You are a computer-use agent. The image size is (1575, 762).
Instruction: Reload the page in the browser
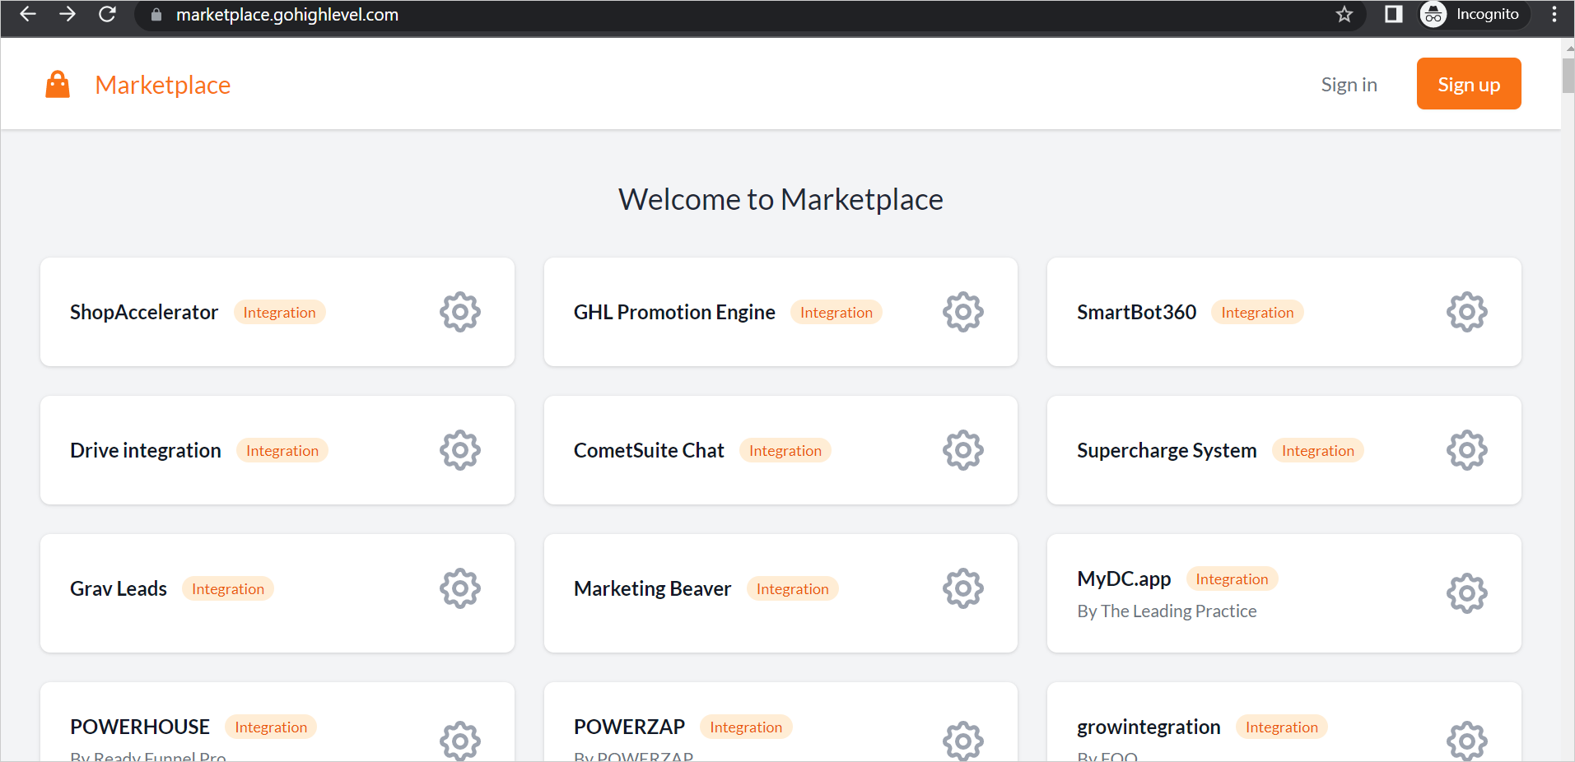point(107,15)
